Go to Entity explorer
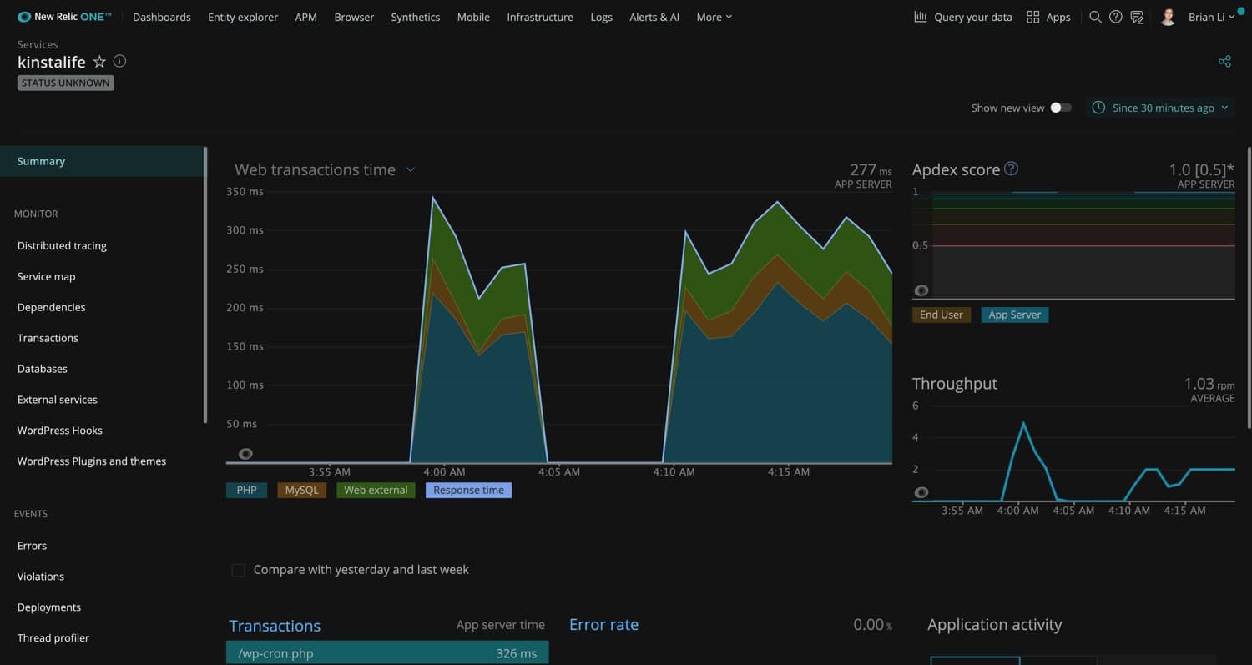 (243, 17)
